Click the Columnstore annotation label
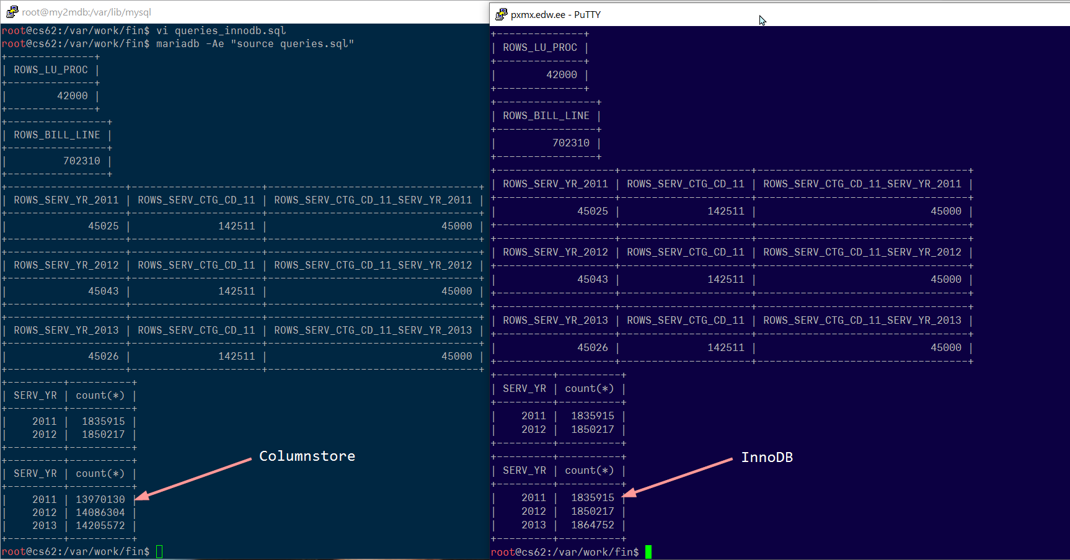 [307, 456]
